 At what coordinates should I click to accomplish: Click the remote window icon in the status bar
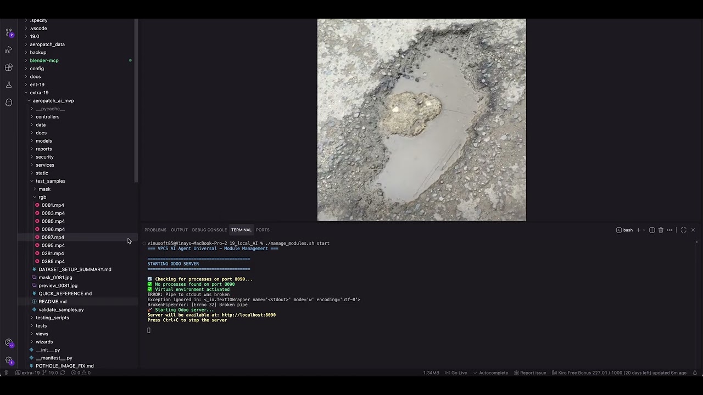tap(6, 373)
